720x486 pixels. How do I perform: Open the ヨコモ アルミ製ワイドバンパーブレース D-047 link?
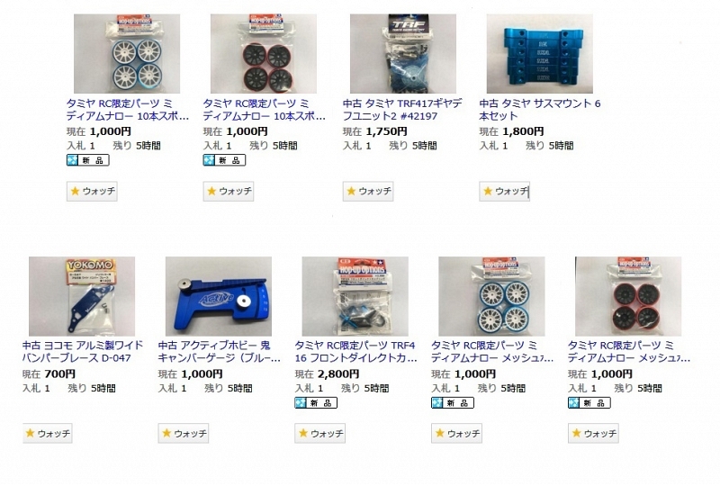83,352
